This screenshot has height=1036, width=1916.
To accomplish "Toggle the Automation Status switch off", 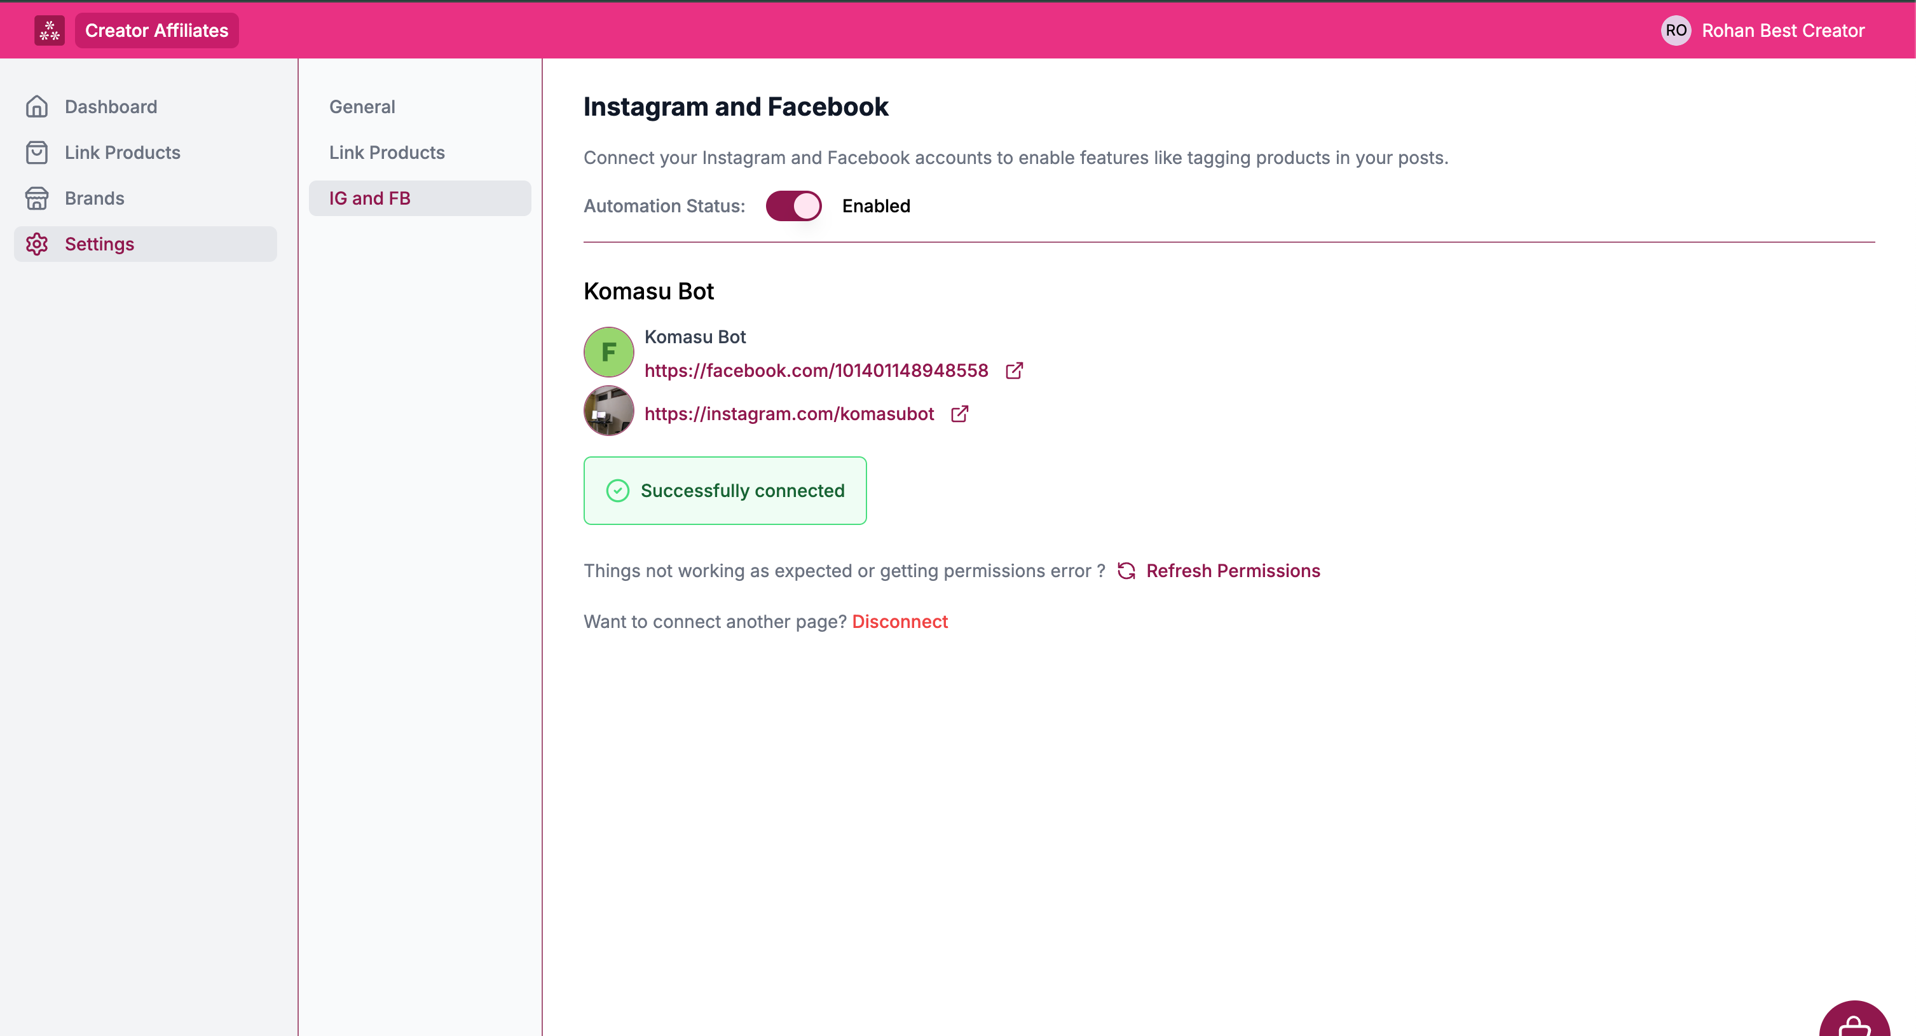I will coord(793,205).
